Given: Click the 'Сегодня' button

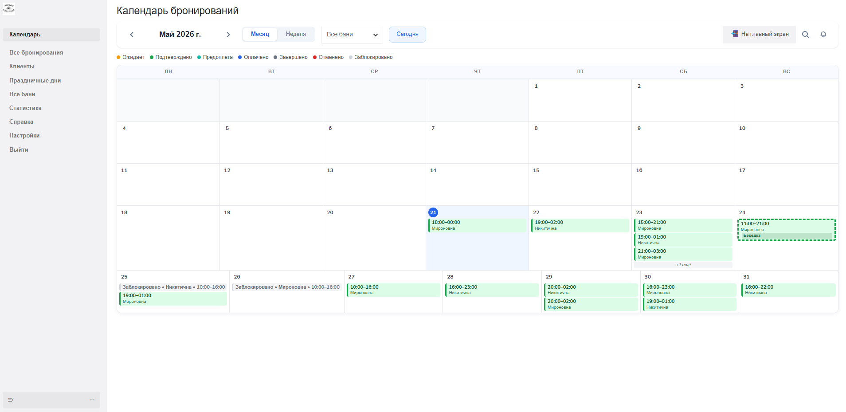Looking at the screenshot, I should pos(407,35).
